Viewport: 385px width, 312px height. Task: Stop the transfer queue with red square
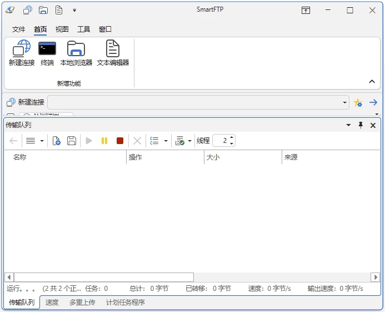(119, 141)
